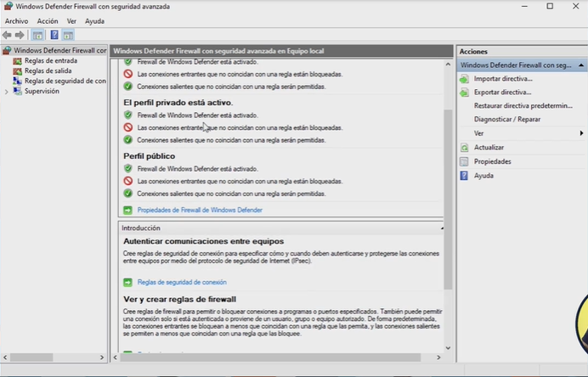Collapse the Windows Defender Firewall actions header

pyautogui.click(x=581, y=65)
